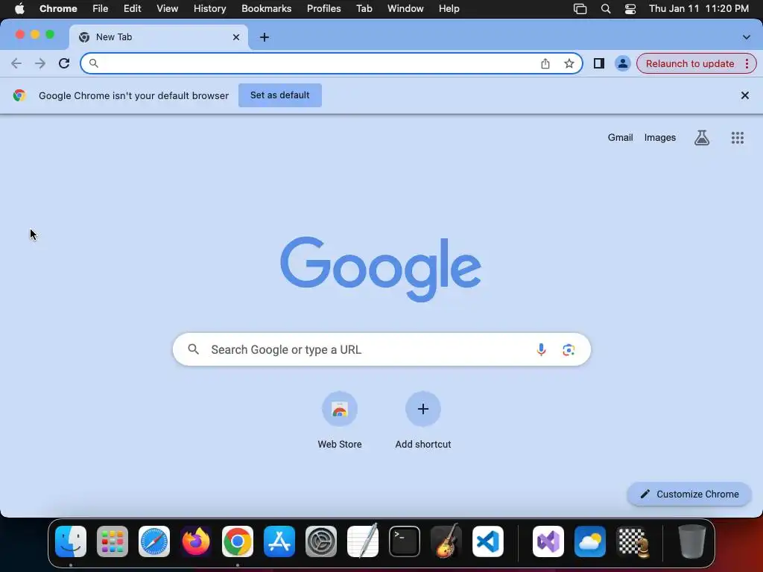763x572 pixels.
Task: Launch Firefox from the Dock
Action: pyautogui.click(x=196, y=541)
